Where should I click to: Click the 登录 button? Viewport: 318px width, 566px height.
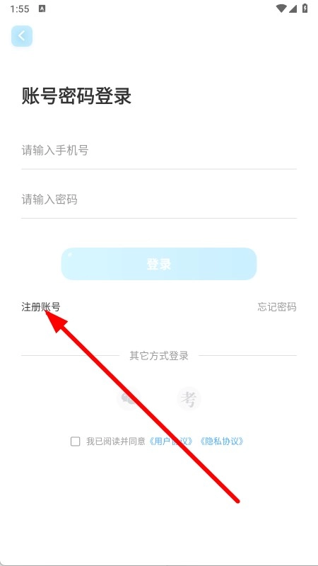(x=159, y=264)
